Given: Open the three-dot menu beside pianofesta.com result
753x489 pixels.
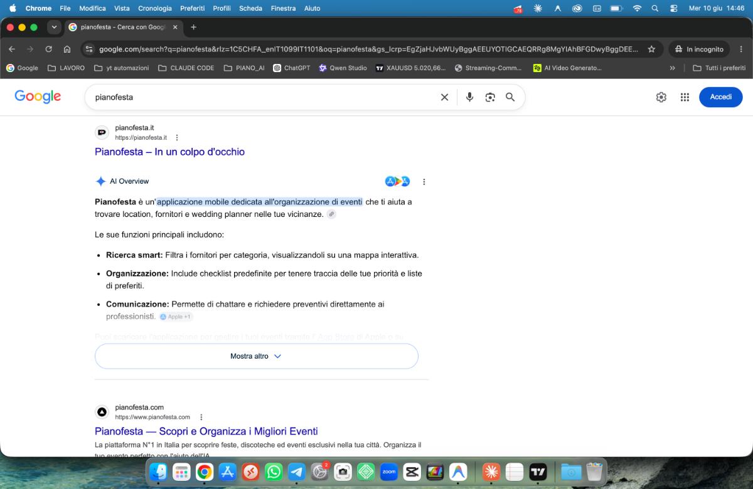Looking at the screenshot, I should coord(201,417).
